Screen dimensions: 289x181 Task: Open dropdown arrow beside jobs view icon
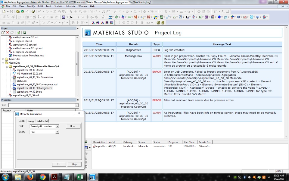click(90, 148)
